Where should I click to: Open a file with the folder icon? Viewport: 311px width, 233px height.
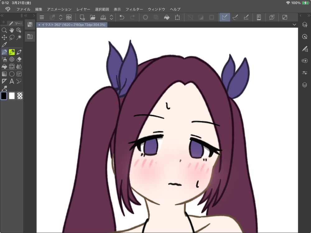tap(93, 17)
